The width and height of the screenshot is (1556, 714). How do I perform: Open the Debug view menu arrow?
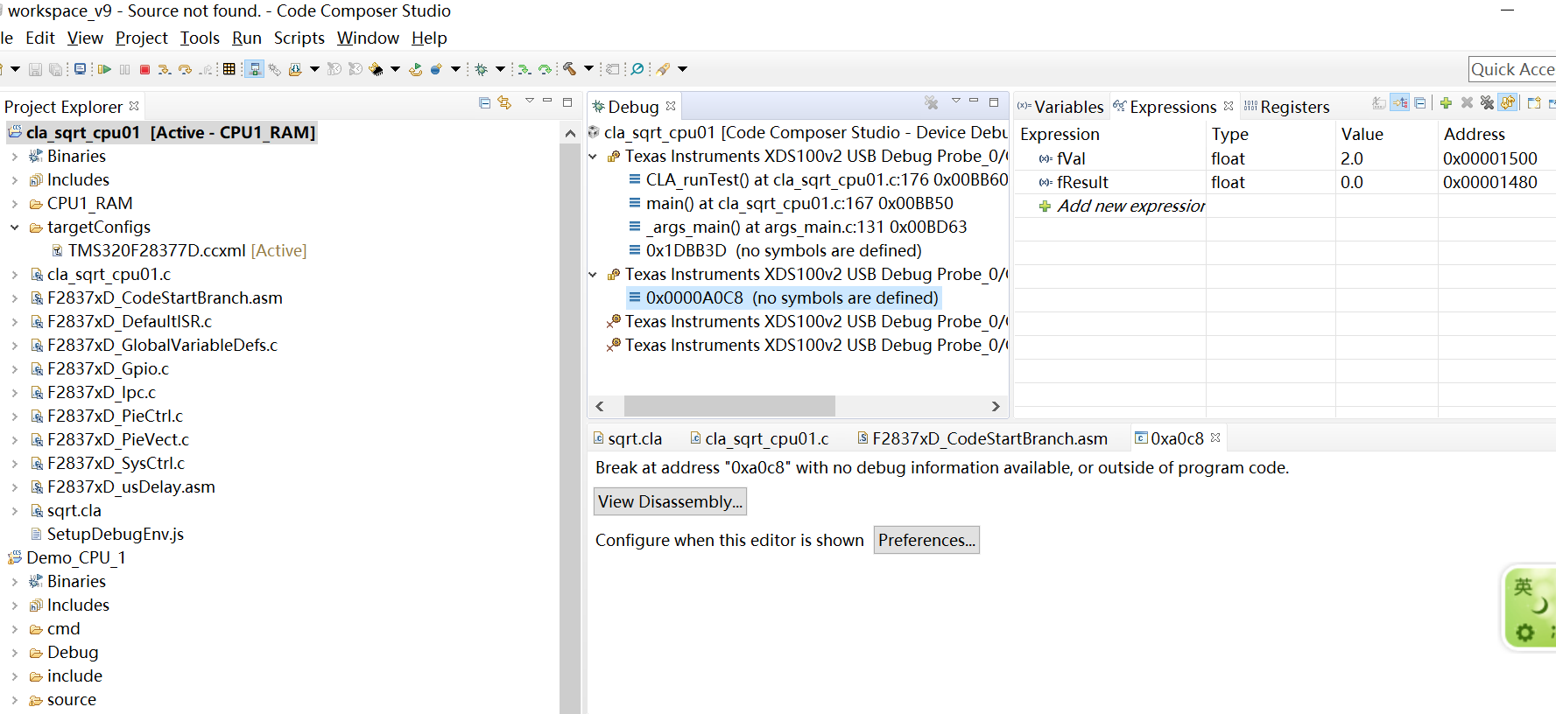coord(956,101)
